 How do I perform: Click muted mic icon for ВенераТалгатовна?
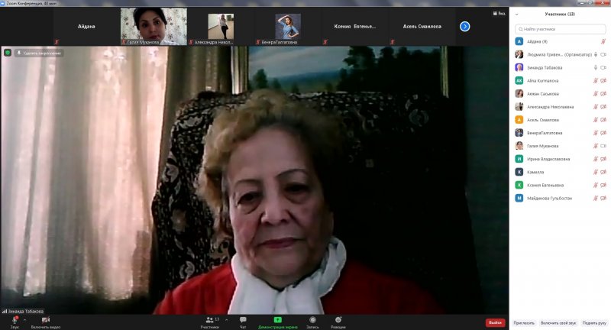pyautogui.click(x=596, y=133)
